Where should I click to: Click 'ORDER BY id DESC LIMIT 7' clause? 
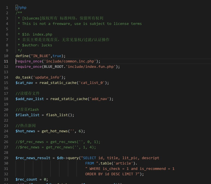click(x=111, y=174)
